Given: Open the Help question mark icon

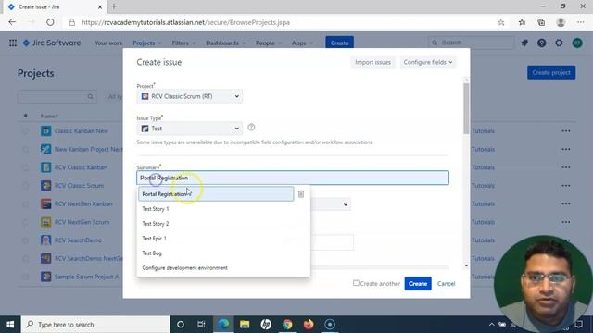Looking at the screenshot, I should [x=541, y=43].
